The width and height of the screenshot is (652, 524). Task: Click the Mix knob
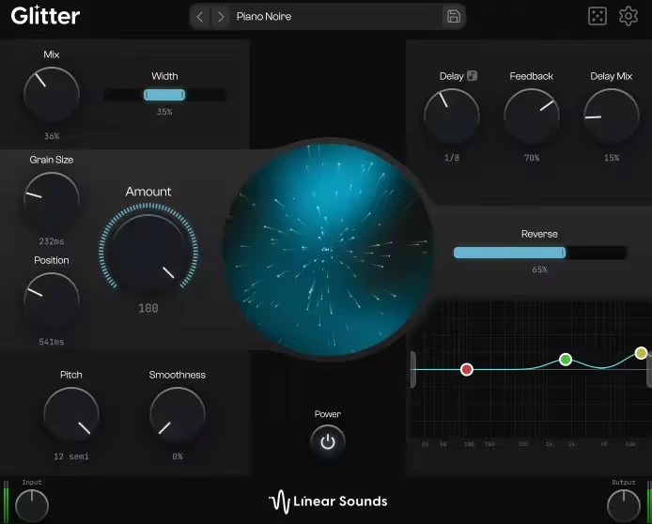coord(52,95)
